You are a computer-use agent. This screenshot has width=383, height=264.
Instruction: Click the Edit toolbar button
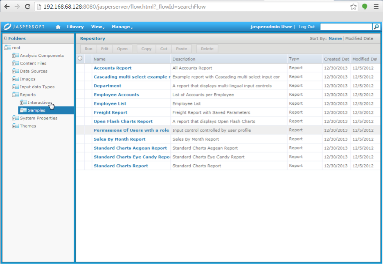(104, 49)
